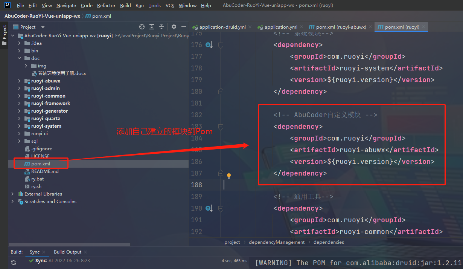Open the Tools menu
This screenshot has height=269, width=463.
[x=155, y=6]
